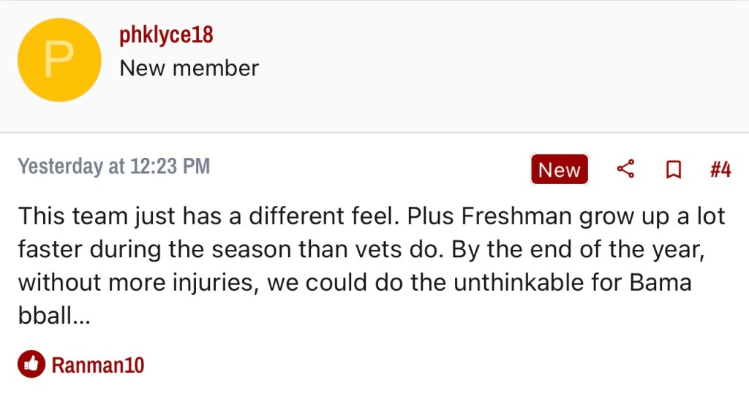Click the New member user title

point(189,68)
